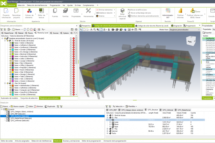Image resolution: width=215 pixels, height=143 pixels.
Task: Click the Right face of the view cube
Action: pyautogui.click(x=190, y=41)
